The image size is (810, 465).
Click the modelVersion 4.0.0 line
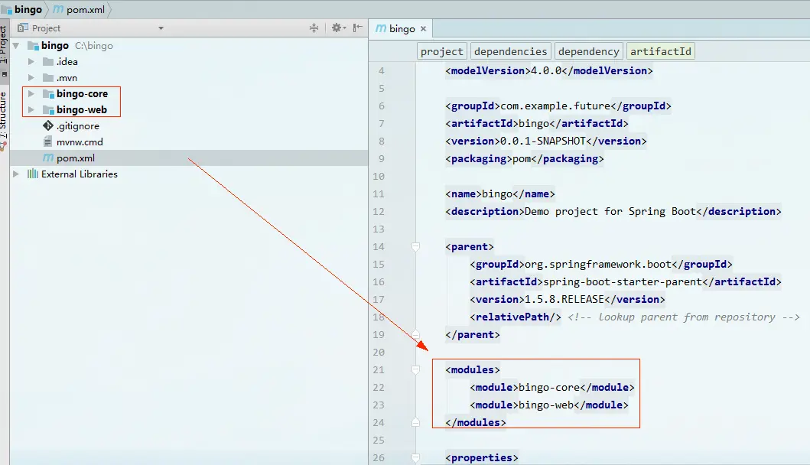click(x=548, y=71)
